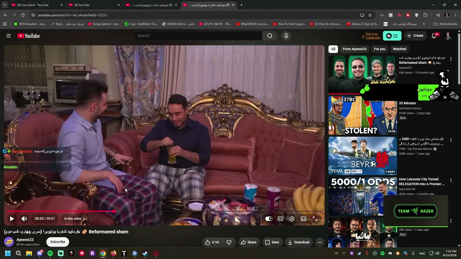
Task: Open the BEYRO movie thumbnail
Action: click(363, 156)
